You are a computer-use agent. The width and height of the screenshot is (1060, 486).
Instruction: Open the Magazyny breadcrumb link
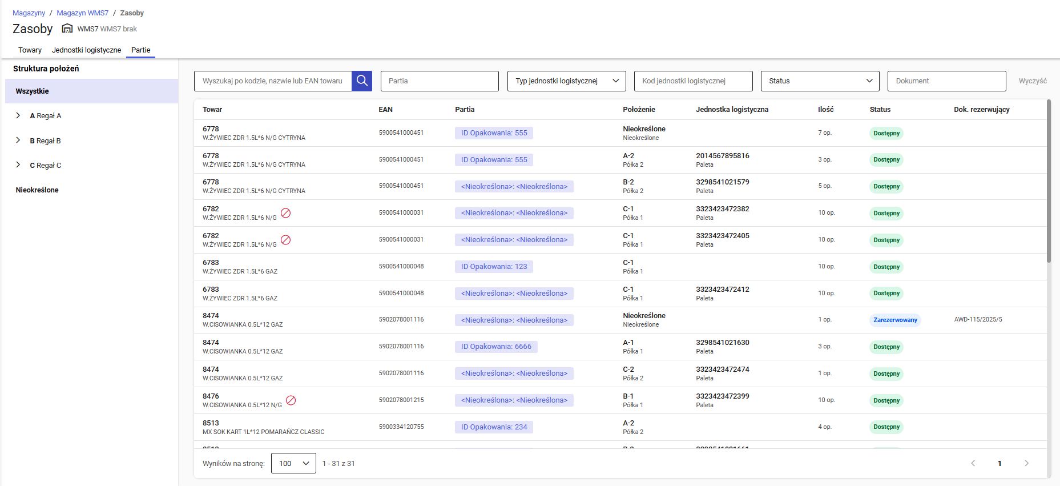(29, 13)
